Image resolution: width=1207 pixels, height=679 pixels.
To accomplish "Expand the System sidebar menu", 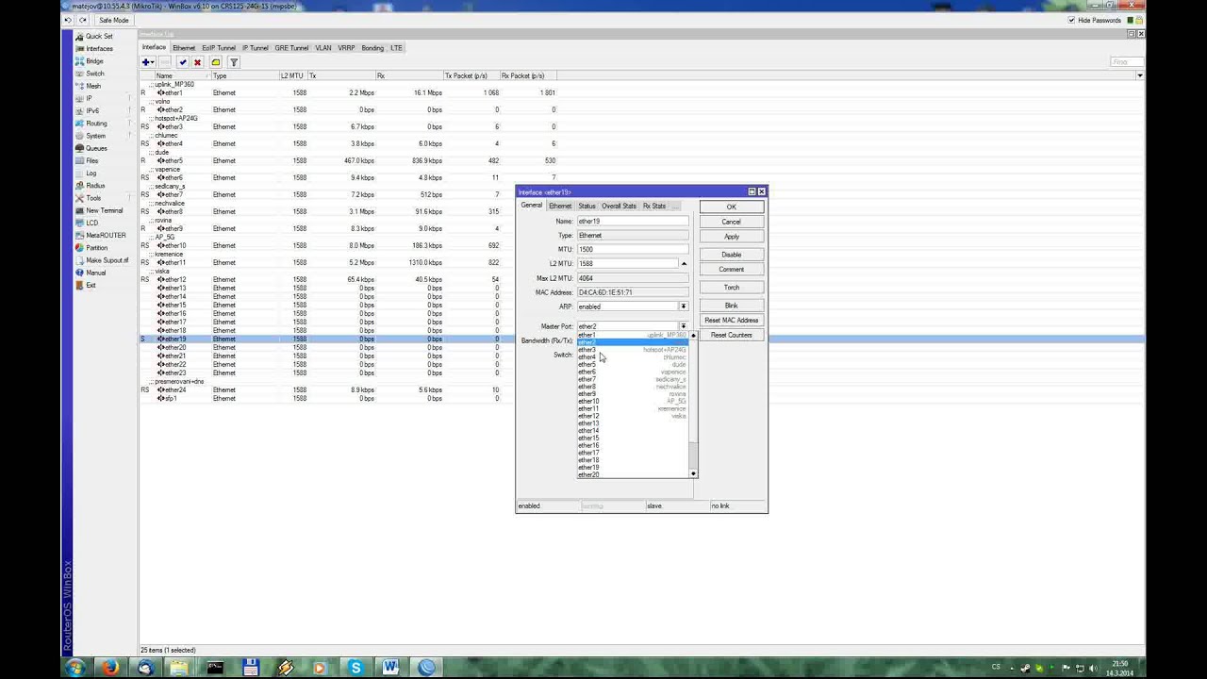I will pyautogui.click(x=95, y=136).
